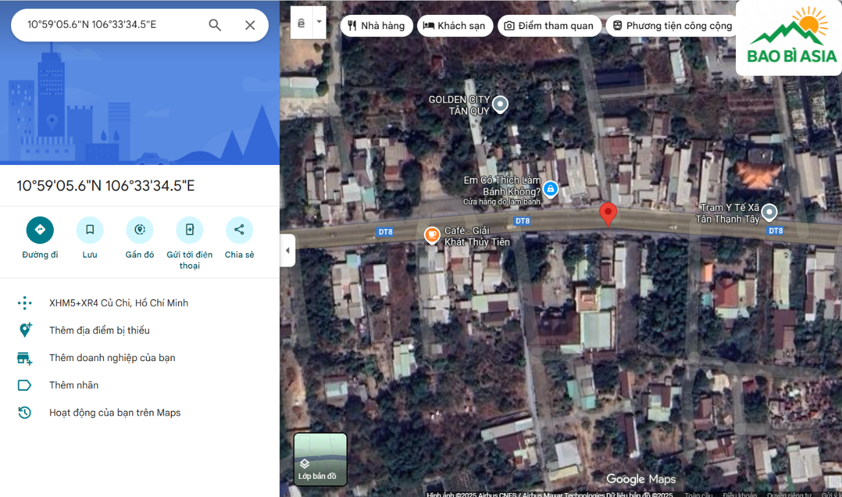
Task: Search nearby with Gần đó icon
Action: pyautogui.click(x=140, y=230)
